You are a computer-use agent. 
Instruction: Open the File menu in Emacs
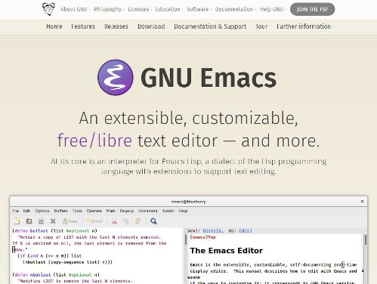click(x=16, y=211)
